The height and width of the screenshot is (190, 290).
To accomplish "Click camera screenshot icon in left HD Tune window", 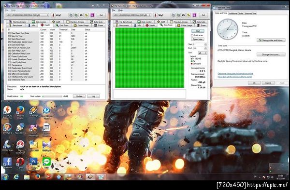I will tap(81, 15).
